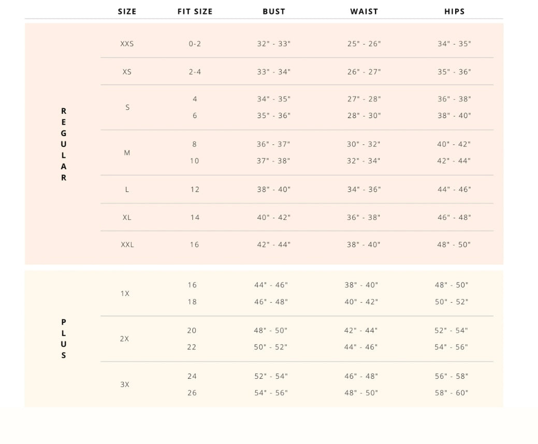The height and width of the screenshot is (444, 538).
Task: Select the 58" - 60" hips measurement
Action: [x=452, y=393]
